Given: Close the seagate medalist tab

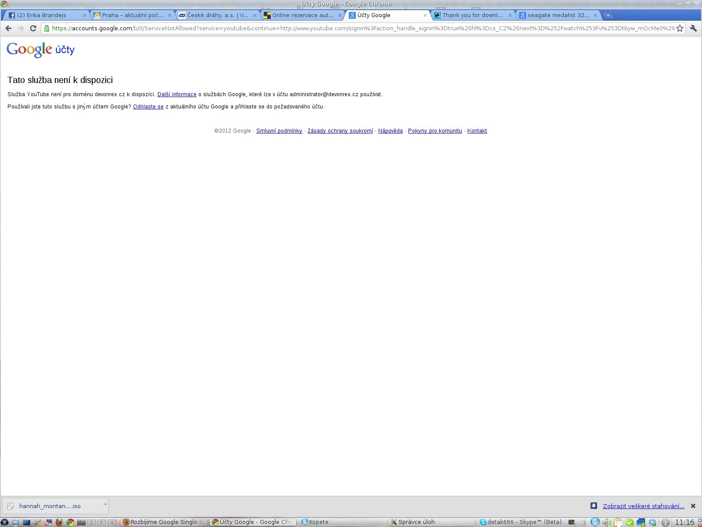Looking at the screenshot, I should tap(595, 15).
